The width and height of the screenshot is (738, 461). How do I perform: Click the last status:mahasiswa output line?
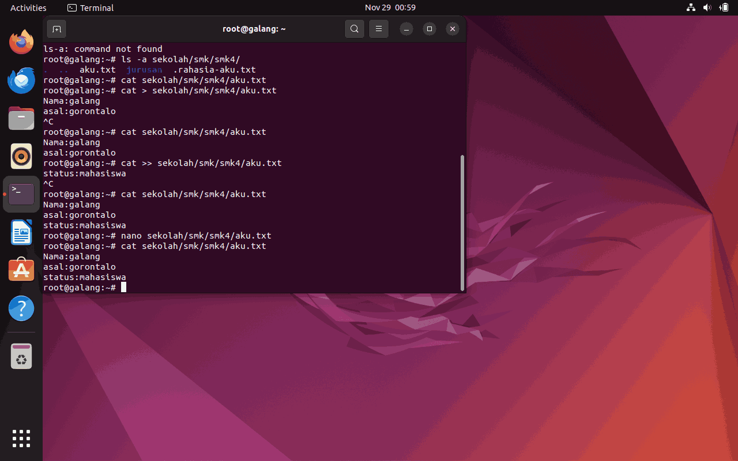(x=85, y=277)
